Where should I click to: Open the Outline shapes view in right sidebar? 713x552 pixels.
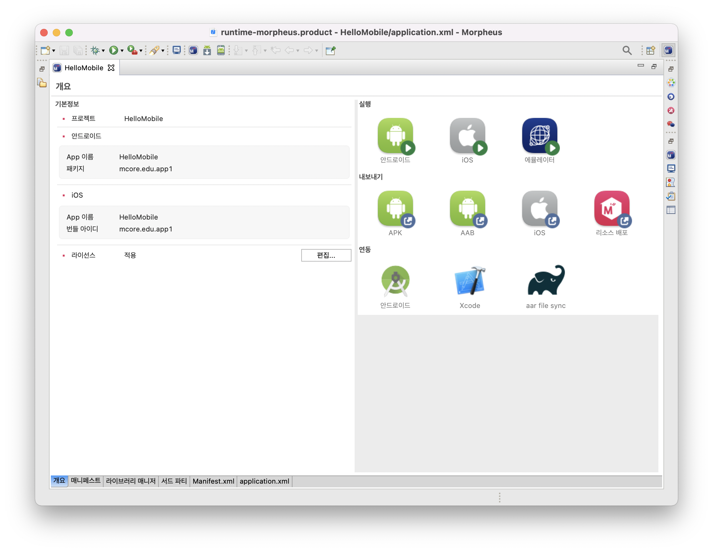671,182
